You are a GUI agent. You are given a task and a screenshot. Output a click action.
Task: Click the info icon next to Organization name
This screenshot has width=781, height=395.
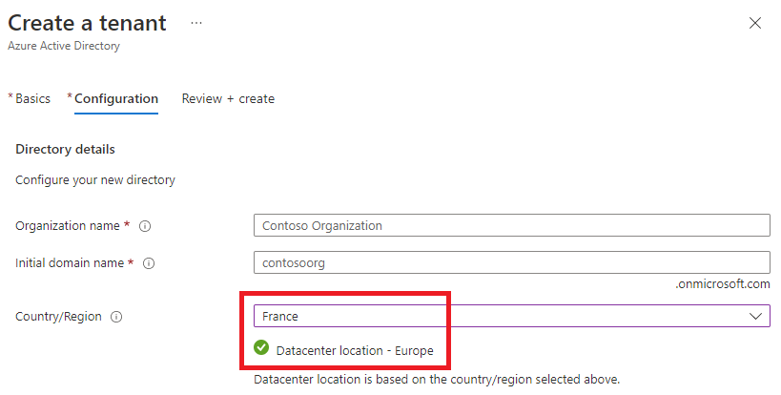pyautogui.click(x=145, y=226)
